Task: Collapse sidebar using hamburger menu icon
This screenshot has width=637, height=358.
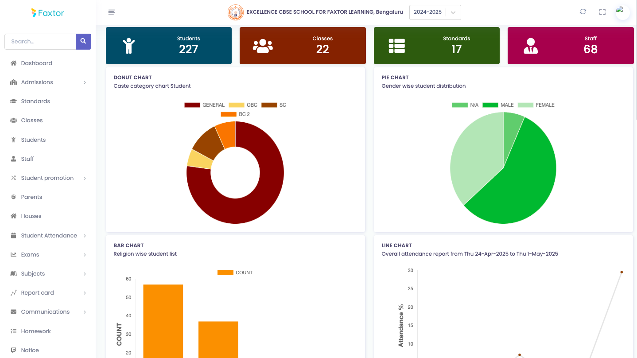Action: pos(112,12)
